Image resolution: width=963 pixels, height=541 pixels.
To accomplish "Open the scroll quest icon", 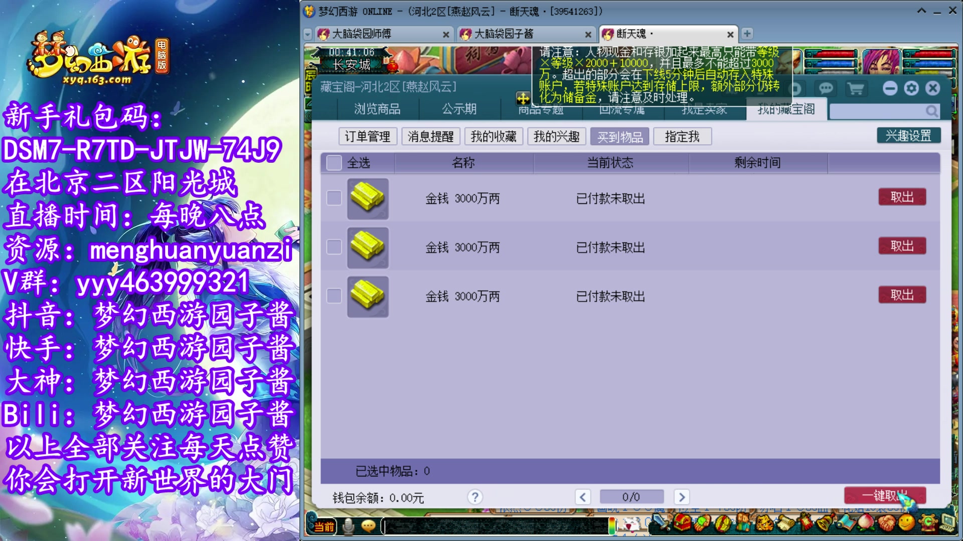I will point(785,523).
